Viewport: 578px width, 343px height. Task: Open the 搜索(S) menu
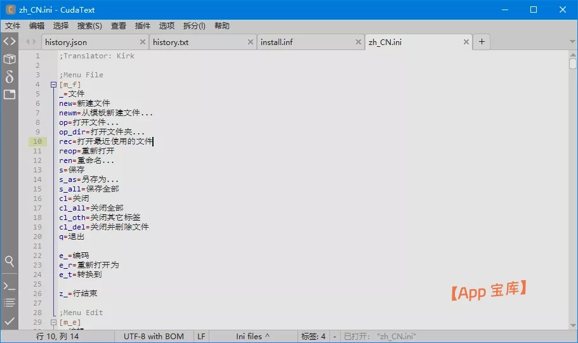click(x=89, y=26)
